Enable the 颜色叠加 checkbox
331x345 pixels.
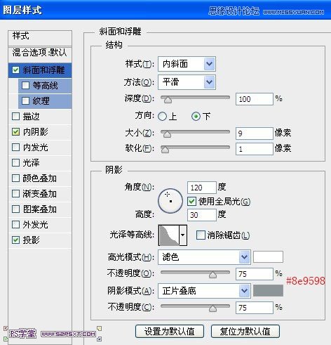click(15, 178)
